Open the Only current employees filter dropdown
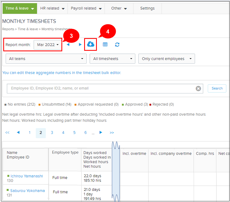 click(166, 59)
